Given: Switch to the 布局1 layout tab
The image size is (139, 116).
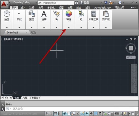Looking at the screenshot, I should [x=25, y=98].
